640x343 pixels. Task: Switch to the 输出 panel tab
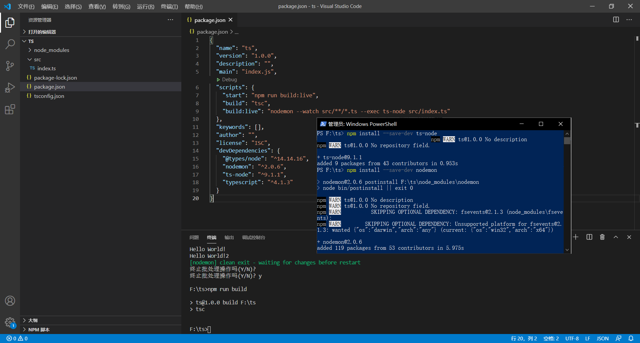[x=229, y=237]
